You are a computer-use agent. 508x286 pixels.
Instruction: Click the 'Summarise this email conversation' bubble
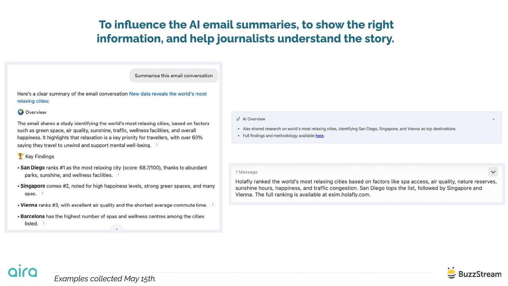pos(174,75)
